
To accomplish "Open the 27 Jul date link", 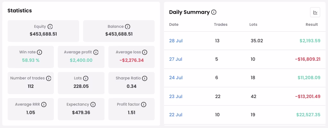I will pyautogui.click(x=176, y=59).
